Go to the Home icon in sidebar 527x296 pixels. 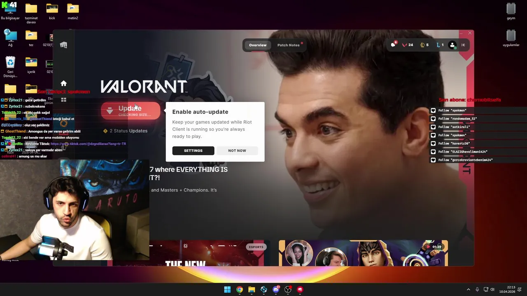click(63, 83)
